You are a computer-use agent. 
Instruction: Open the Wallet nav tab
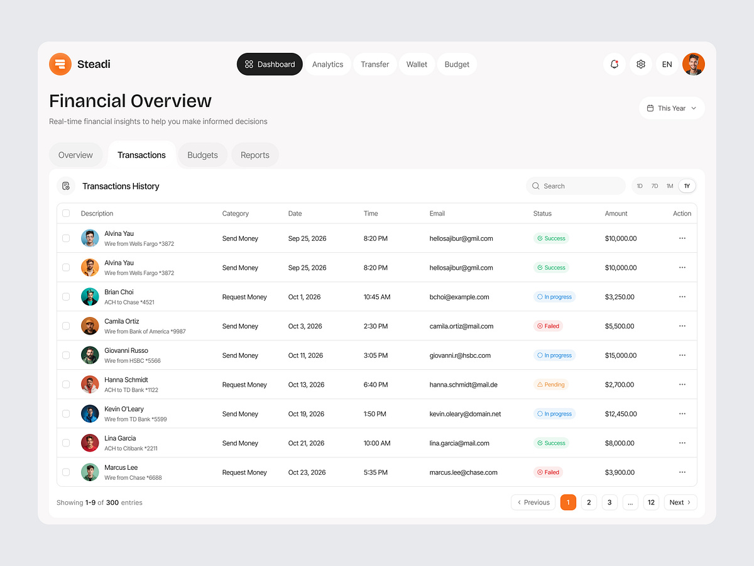417,64
